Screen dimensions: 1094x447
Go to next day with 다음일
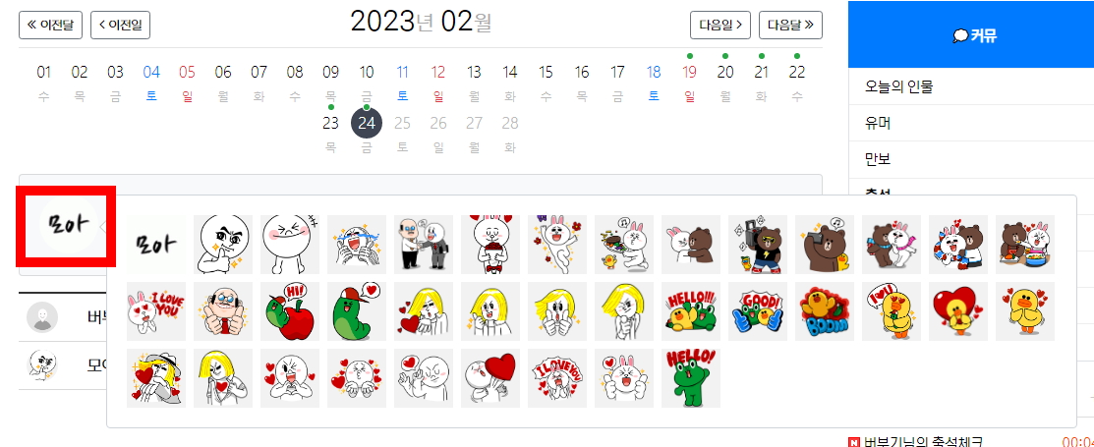click(720, 26)
